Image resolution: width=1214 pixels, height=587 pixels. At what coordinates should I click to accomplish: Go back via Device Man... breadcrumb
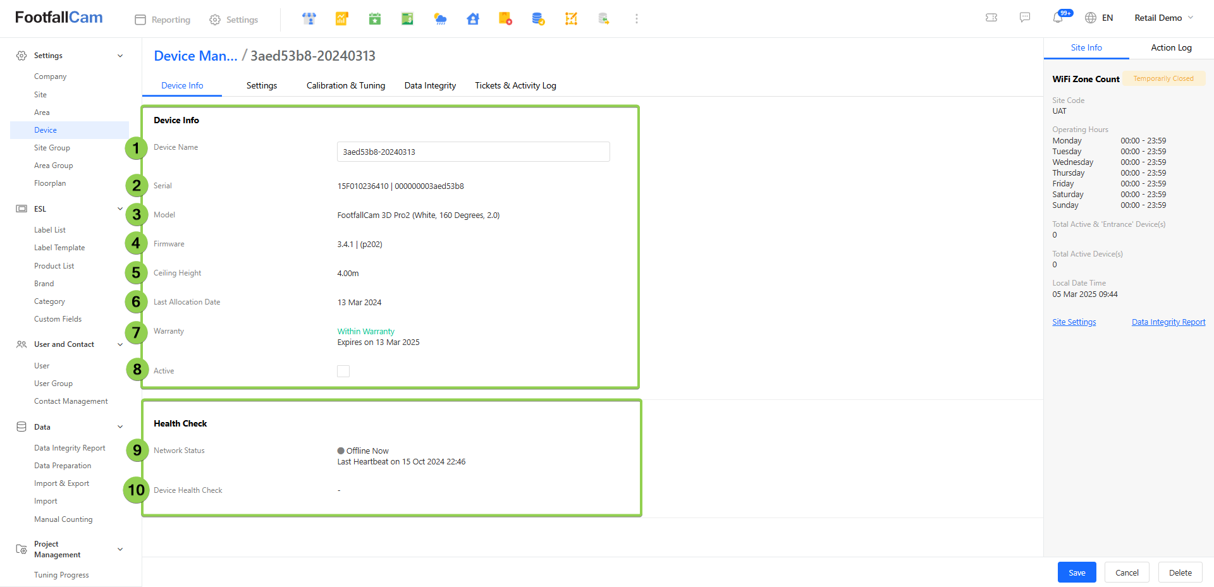(x=195, y=56)
